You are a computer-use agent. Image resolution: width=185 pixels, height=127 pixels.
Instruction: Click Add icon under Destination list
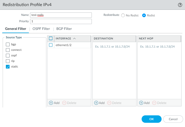point(96,103)
